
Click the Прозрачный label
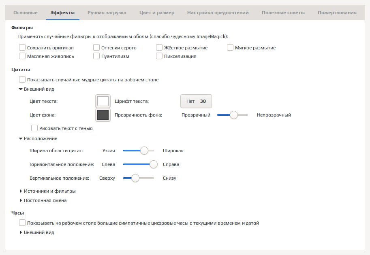pos(196,115)
